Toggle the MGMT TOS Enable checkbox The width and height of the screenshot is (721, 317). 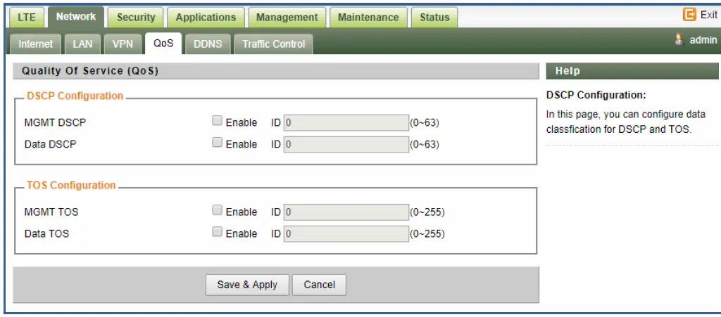pos(218,210)
